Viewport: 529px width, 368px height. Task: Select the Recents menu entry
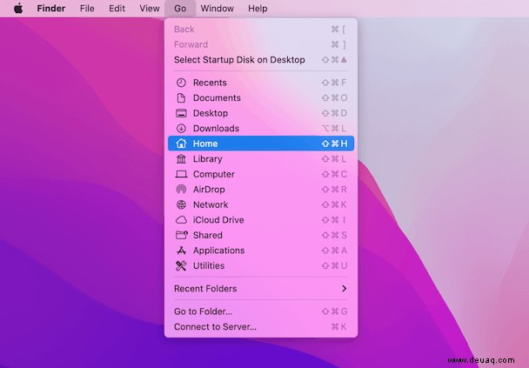[x=261, y=83]
